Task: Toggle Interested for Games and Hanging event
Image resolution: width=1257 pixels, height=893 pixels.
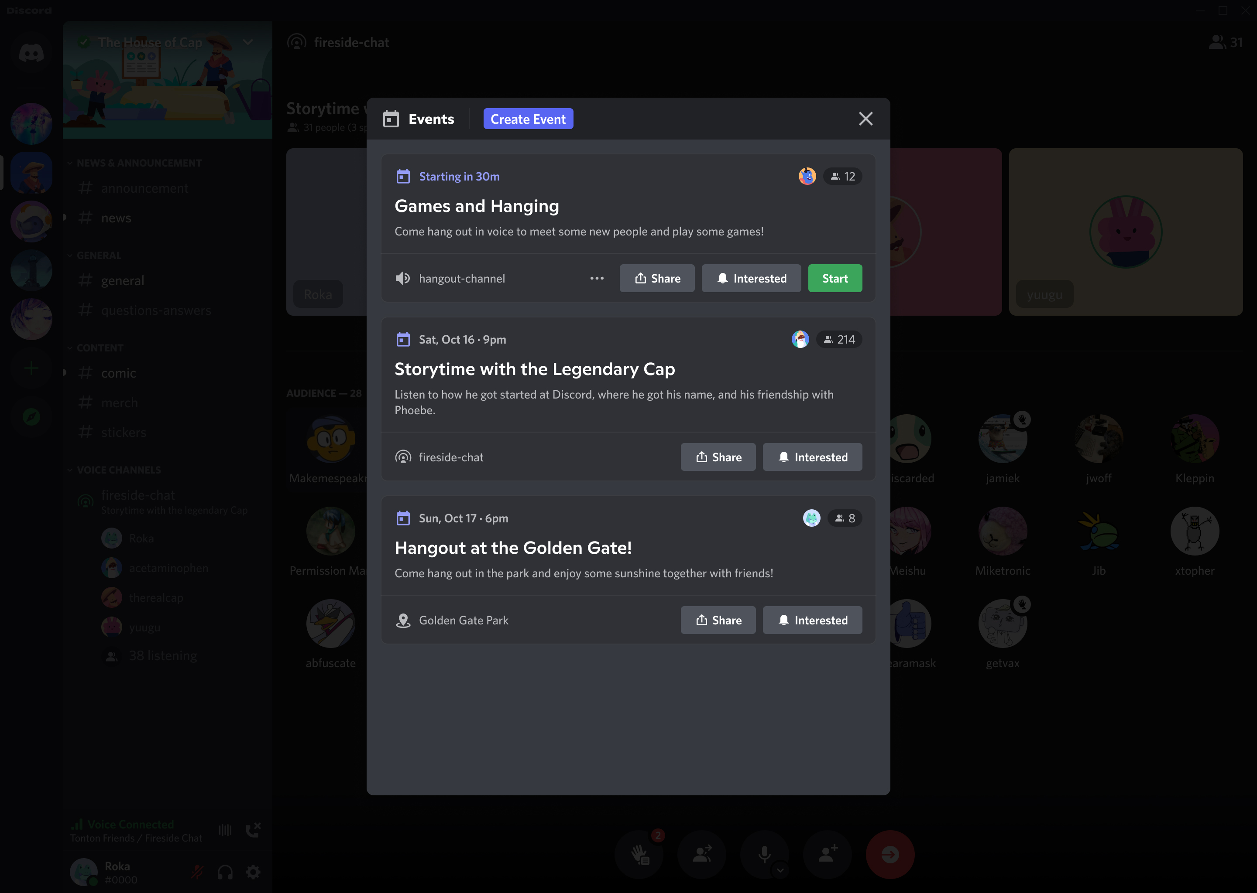Action: click(751, 278)
